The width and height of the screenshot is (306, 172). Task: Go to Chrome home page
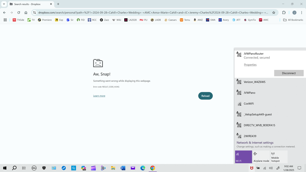coord(26,13)
